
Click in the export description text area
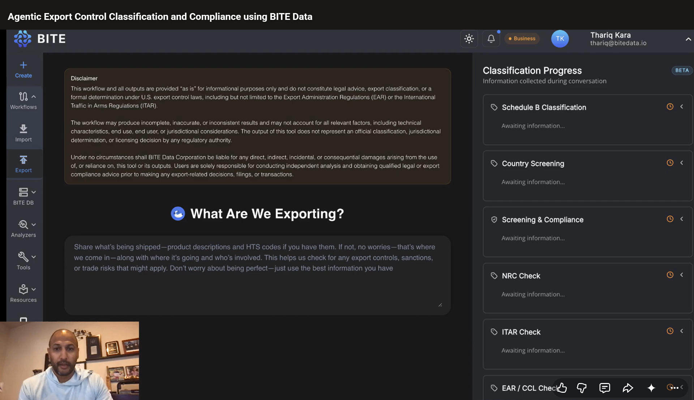257,275
